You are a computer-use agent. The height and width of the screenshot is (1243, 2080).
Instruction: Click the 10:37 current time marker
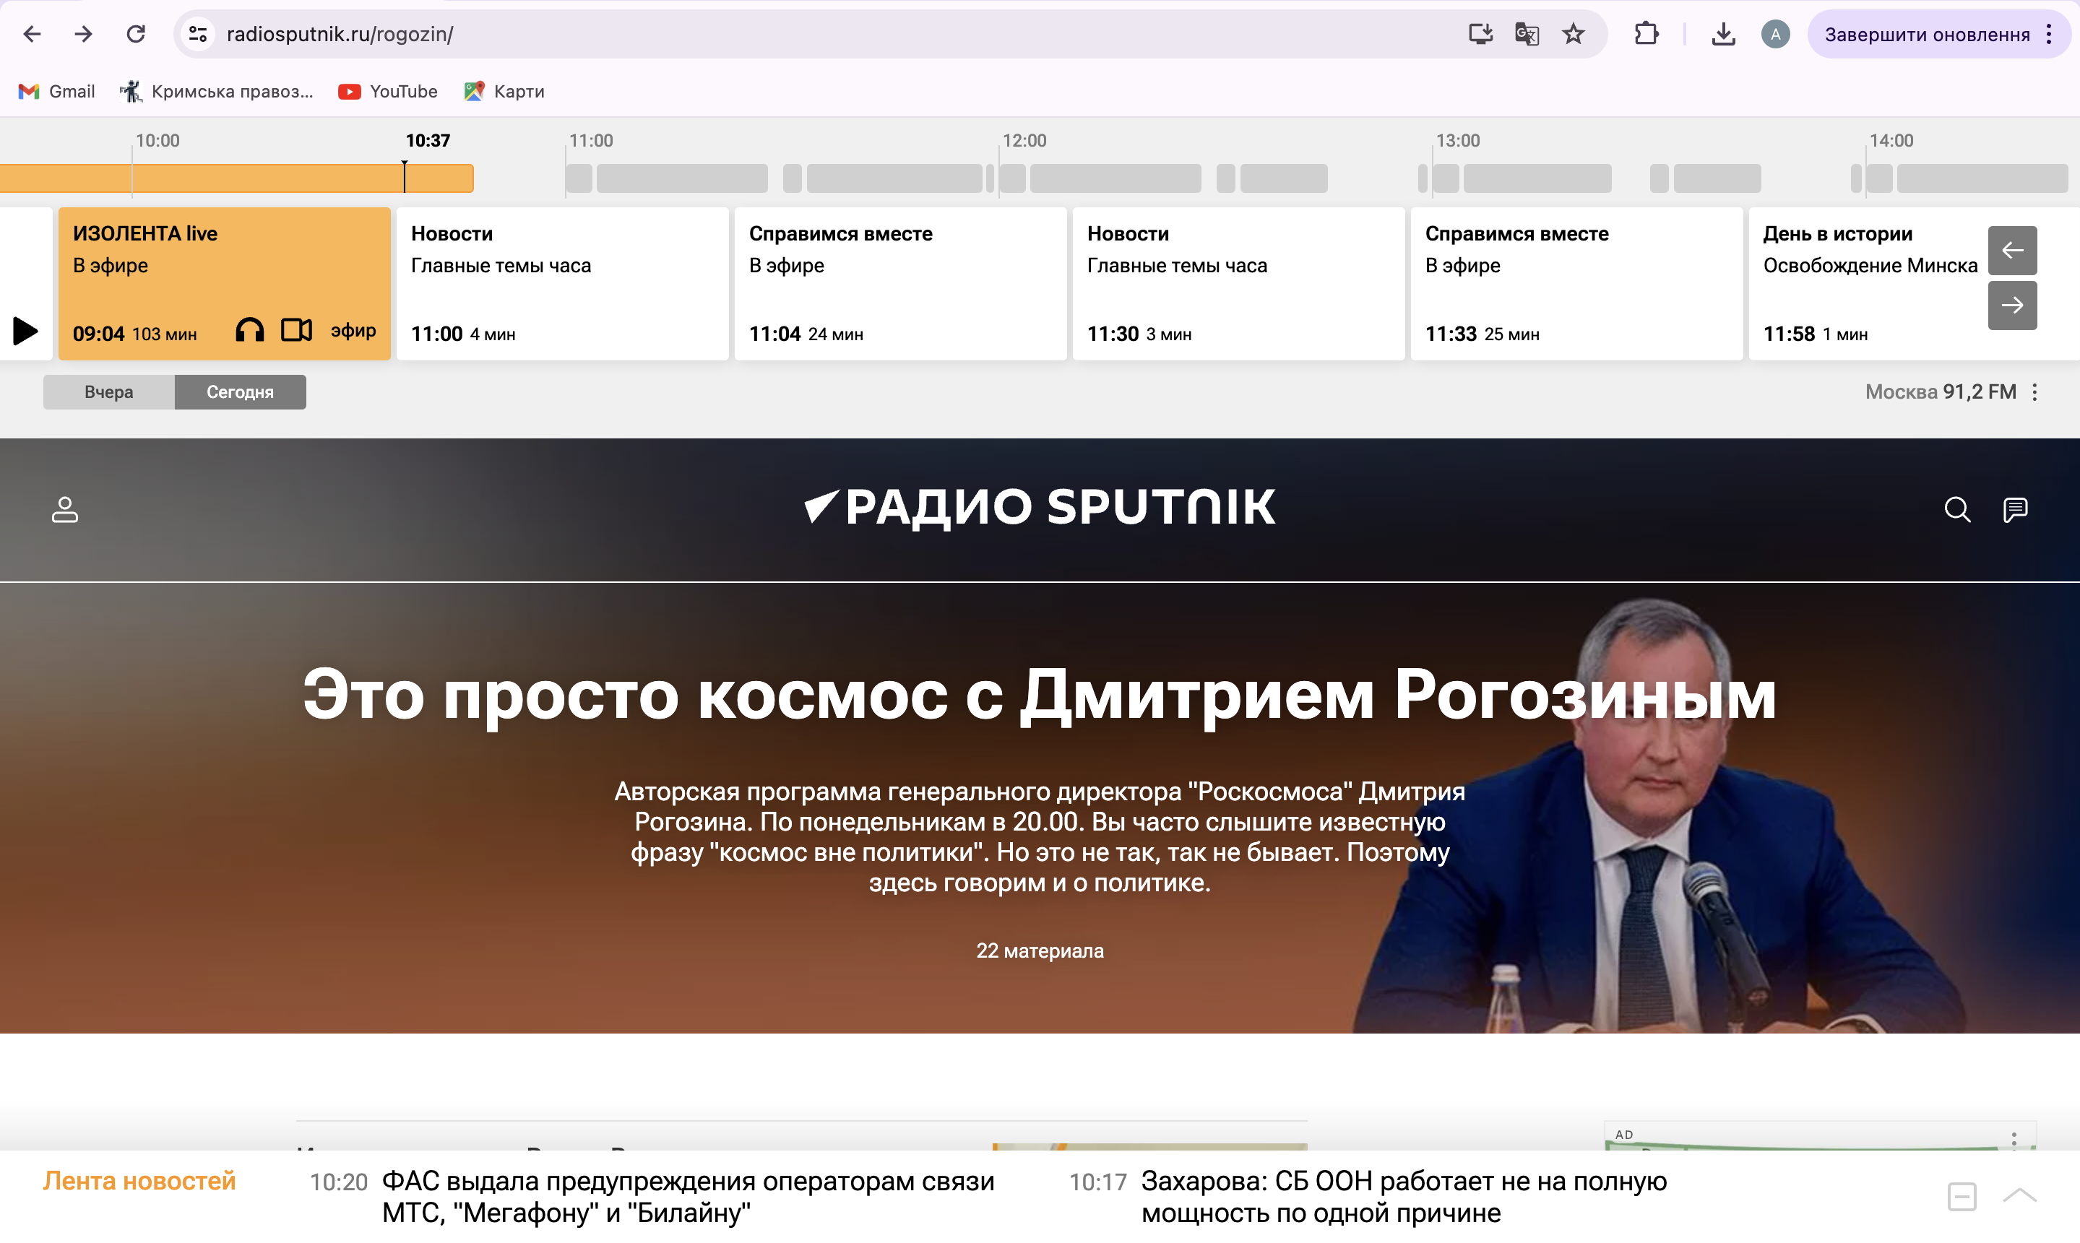(x=427, y=141)
